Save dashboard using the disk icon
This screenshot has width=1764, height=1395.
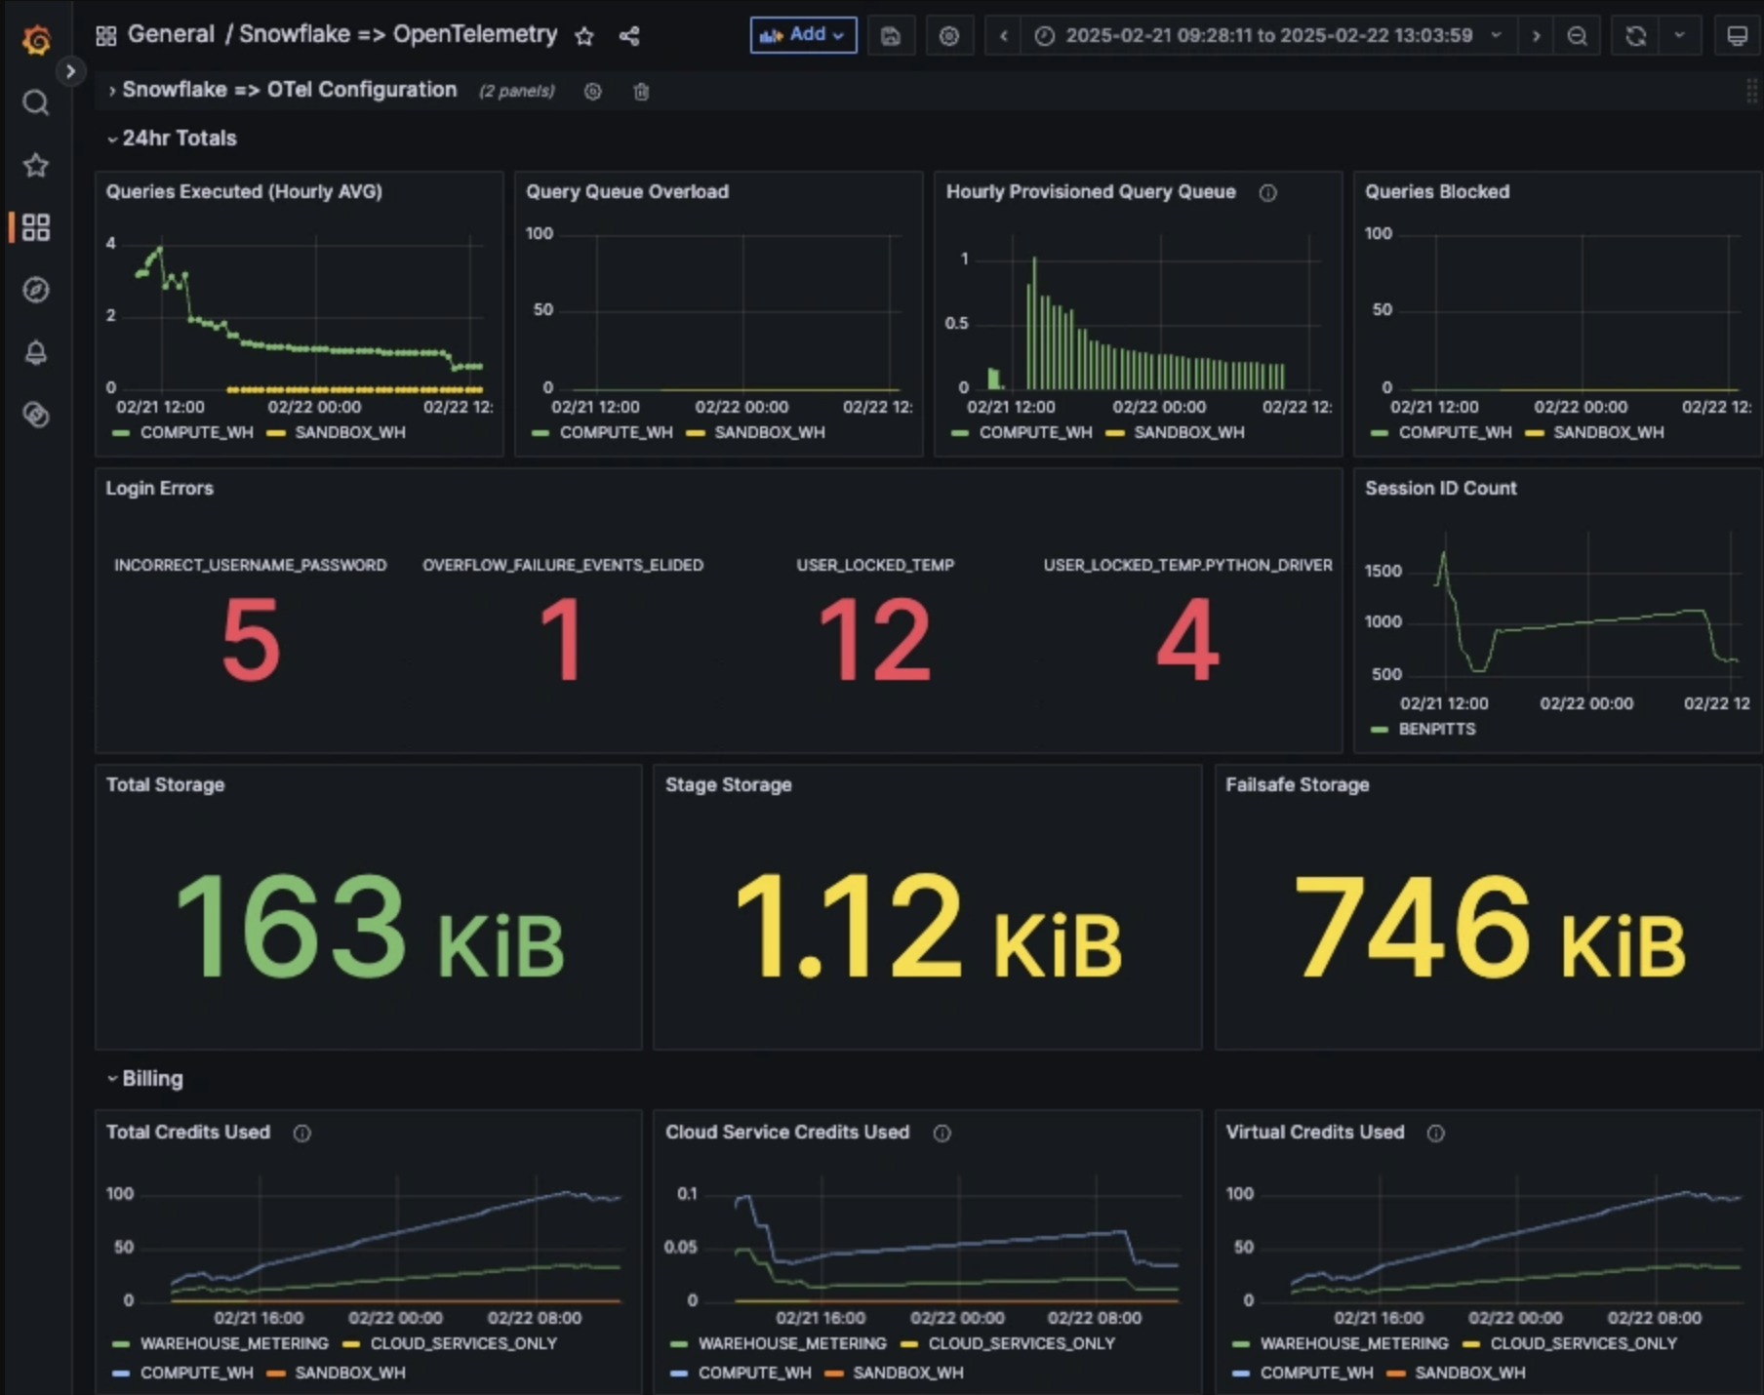point(891,36)
